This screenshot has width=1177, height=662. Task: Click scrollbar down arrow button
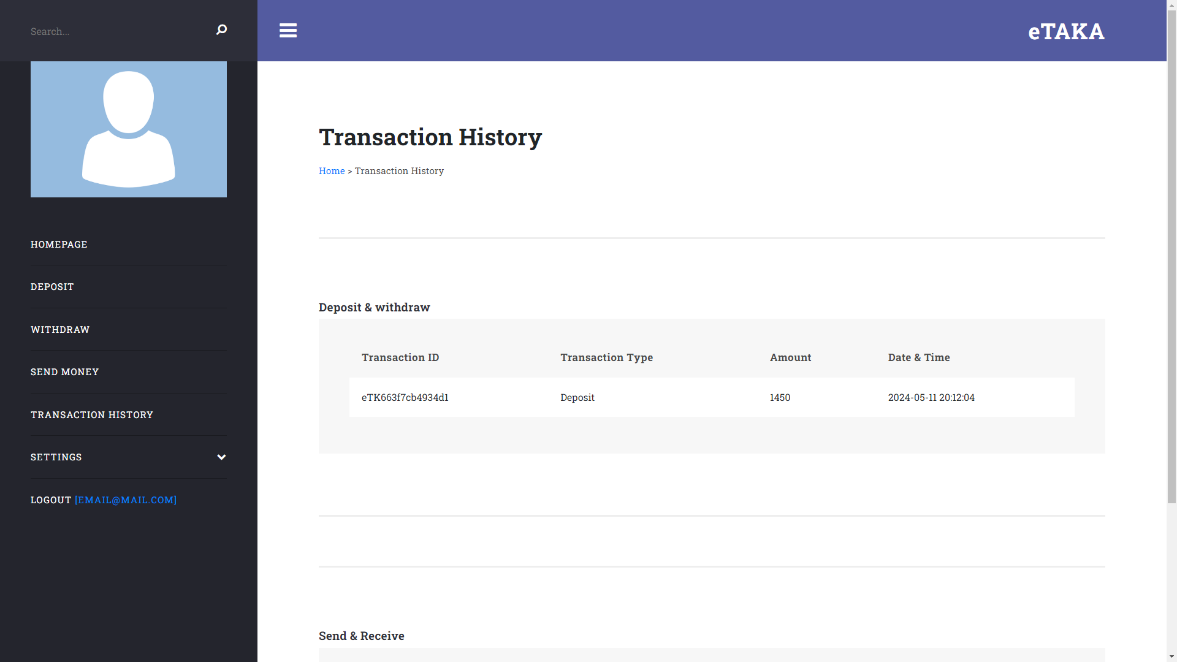click(1171, 656)
